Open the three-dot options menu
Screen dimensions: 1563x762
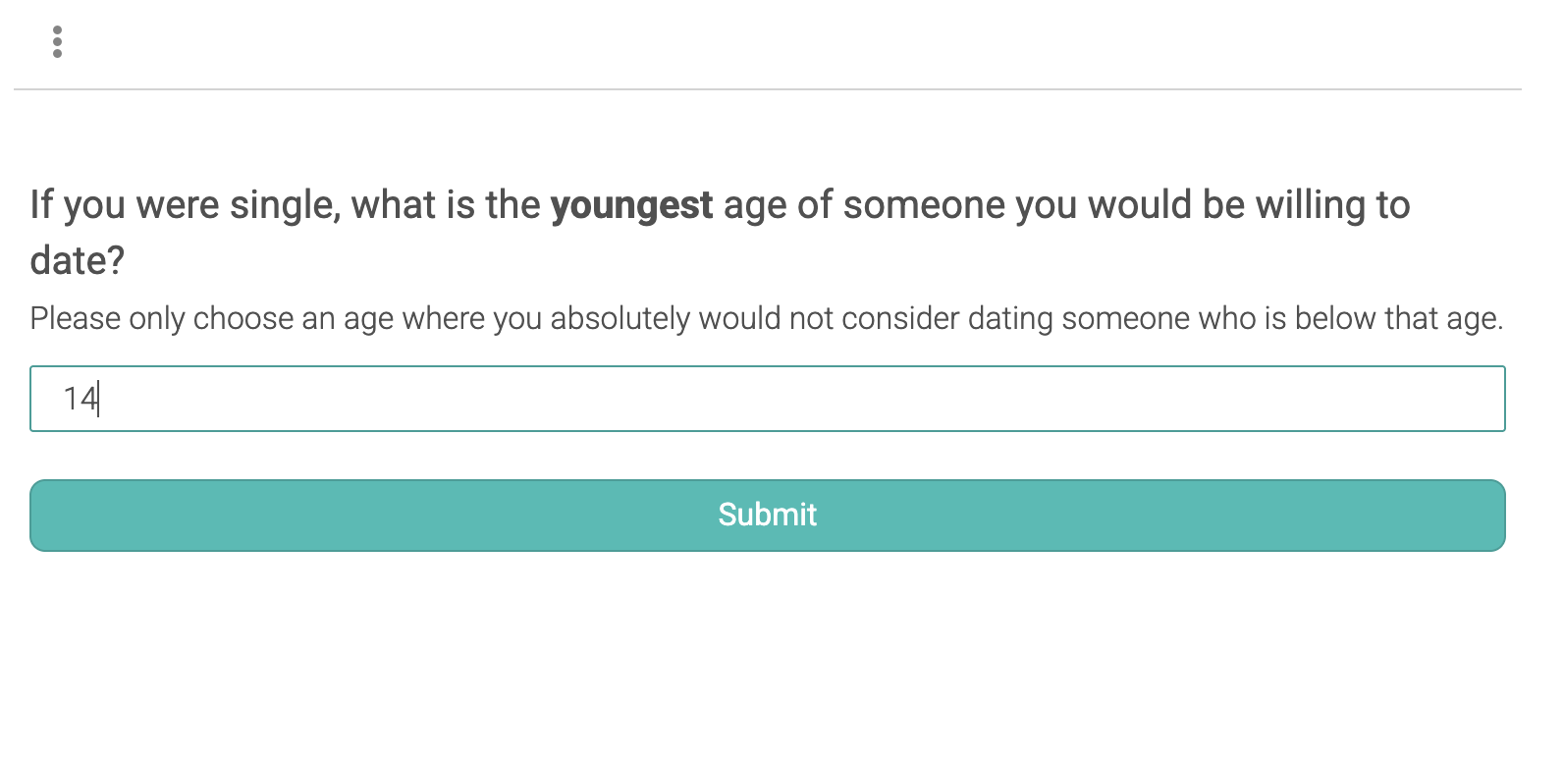(58, 42)
